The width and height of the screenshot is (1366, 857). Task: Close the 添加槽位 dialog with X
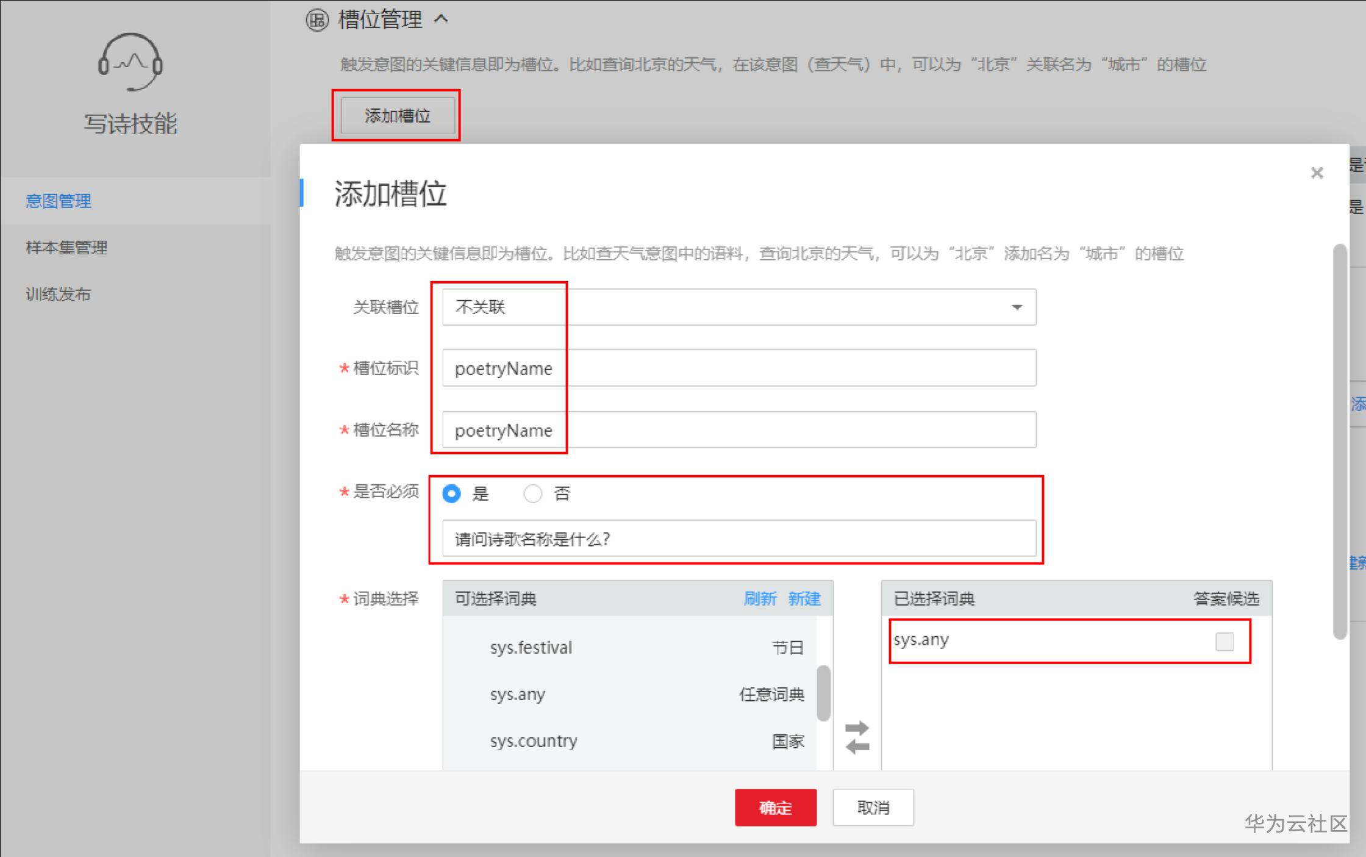click(x=1317, y=173)
